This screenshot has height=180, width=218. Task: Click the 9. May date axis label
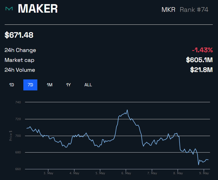click(x=204, y=173)
